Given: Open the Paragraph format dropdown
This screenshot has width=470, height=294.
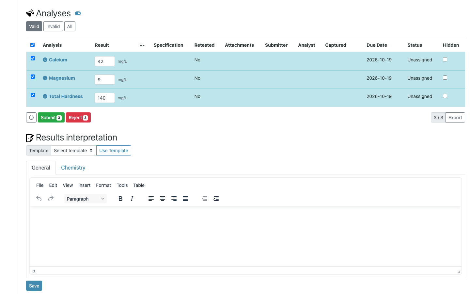Looking at the screenshot, I should pyautogui.click(x=86, y=199).
